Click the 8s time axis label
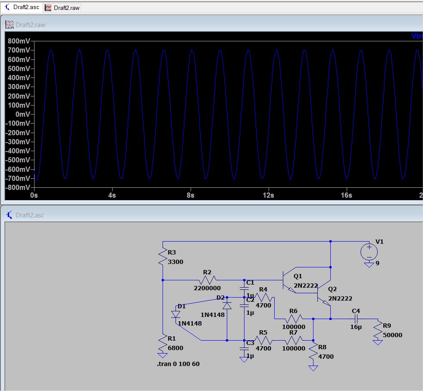The width and height of the screenshot is (423, 391). 191,195
